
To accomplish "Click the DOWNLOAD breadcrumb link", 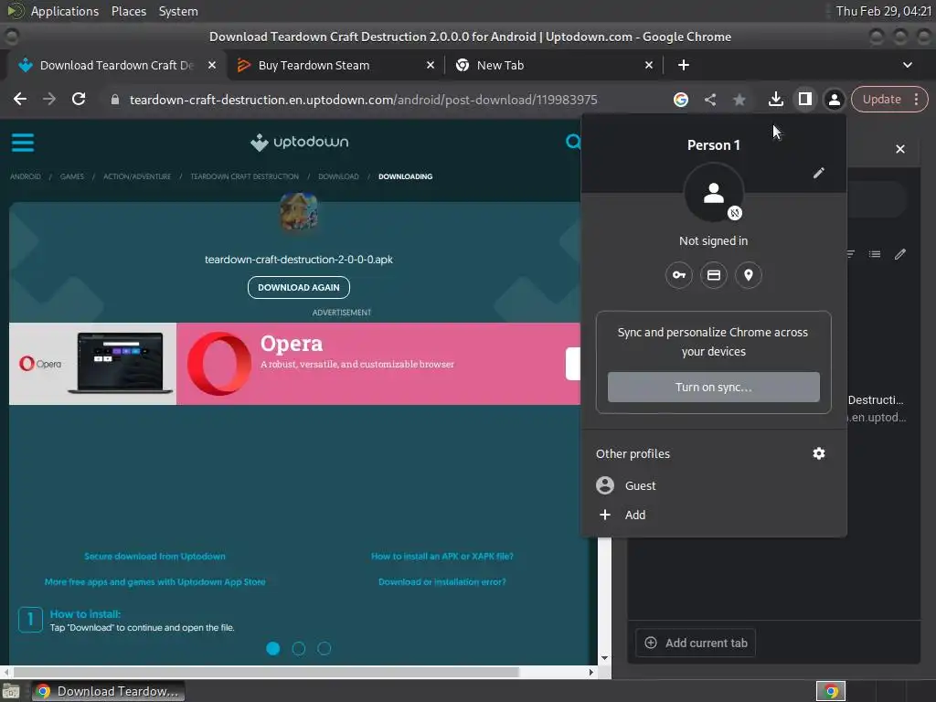I will coord(338,176).
